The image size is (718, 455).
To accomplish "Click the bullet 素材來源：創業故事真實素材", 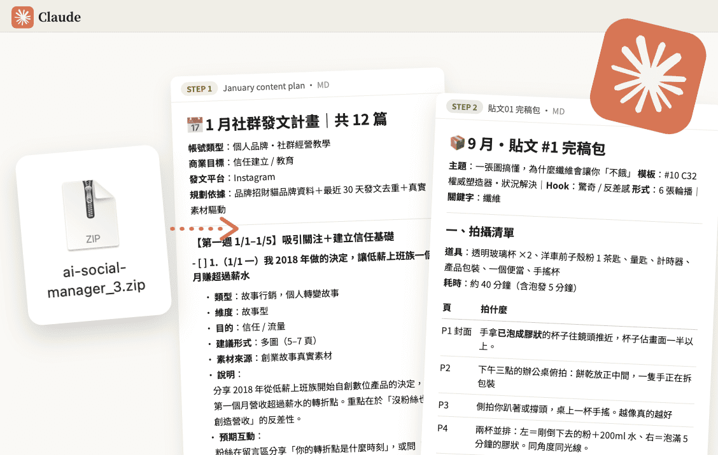I will click(x=274, y=358).
